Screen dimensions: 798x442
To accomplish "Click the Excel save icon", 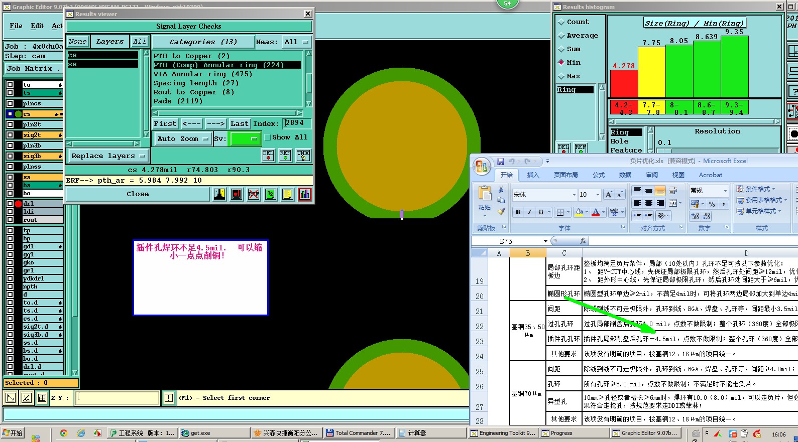I will pos(500,162).
